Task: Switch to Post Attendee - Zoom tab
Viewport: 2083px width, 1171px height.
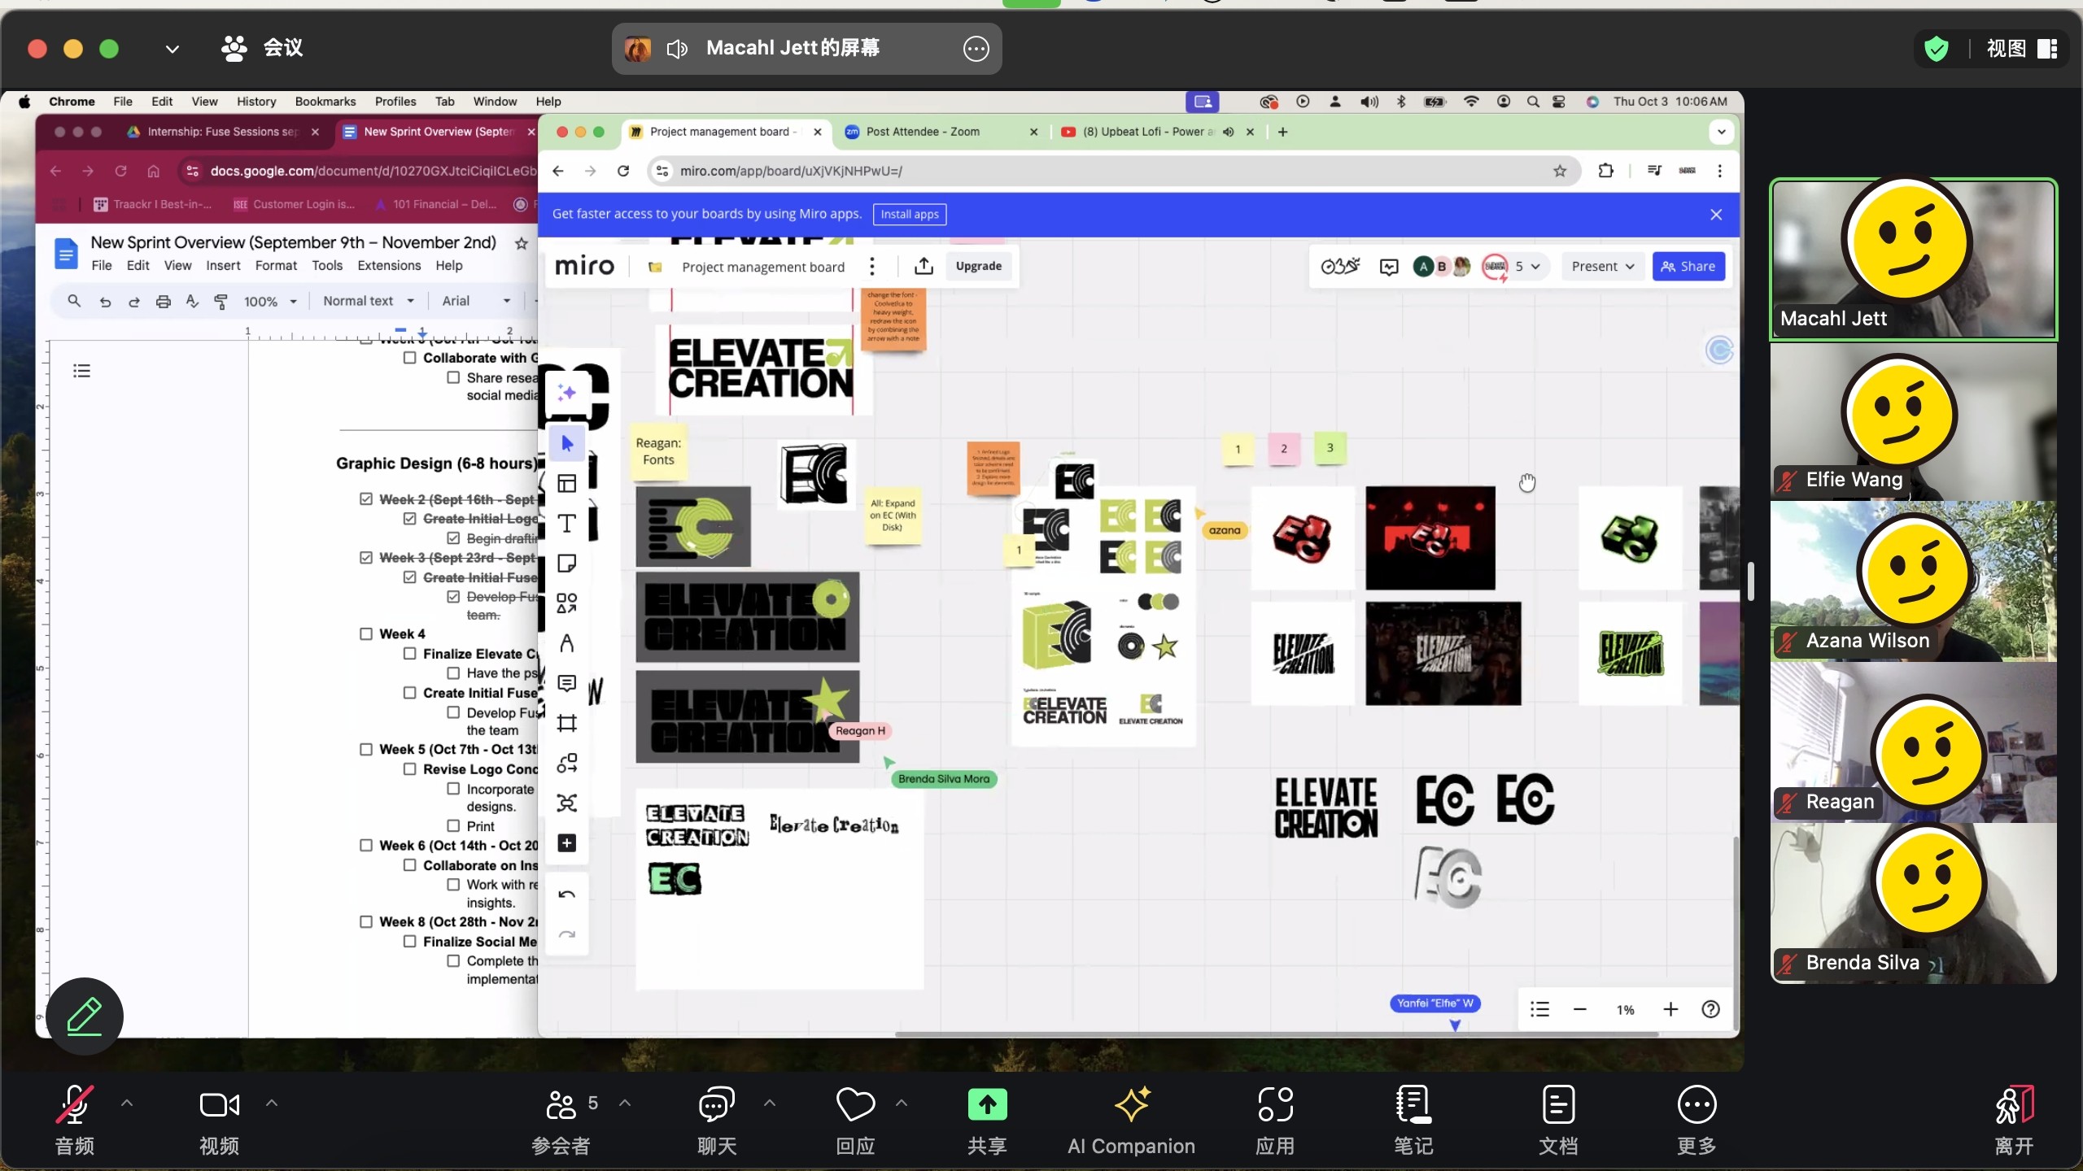Action: pos(923,132)
